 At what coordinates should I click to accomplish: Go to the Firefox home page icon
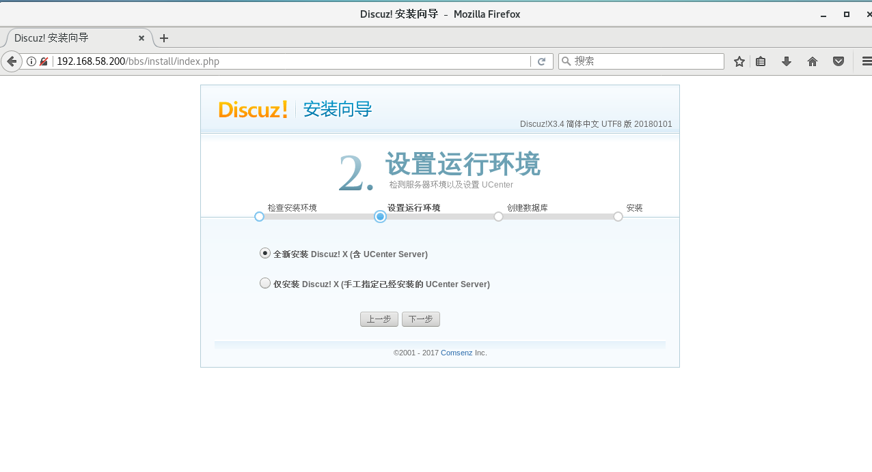tap(813, 61)
